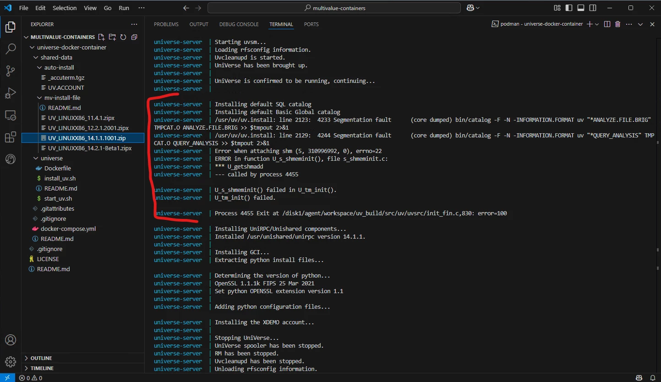Refresh the Explorer file tree
Screen dimensions: 661x382
(x=123, y=37)
